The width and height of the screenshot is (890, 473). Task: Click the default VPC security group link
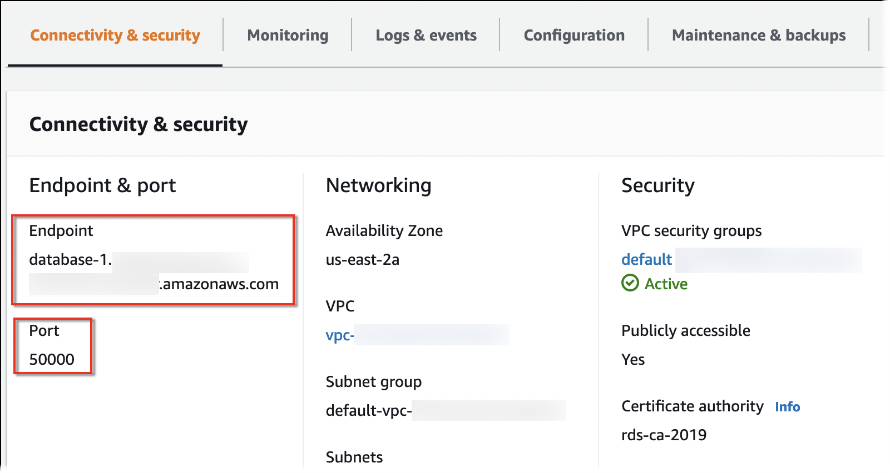click(x=646, y=260)
